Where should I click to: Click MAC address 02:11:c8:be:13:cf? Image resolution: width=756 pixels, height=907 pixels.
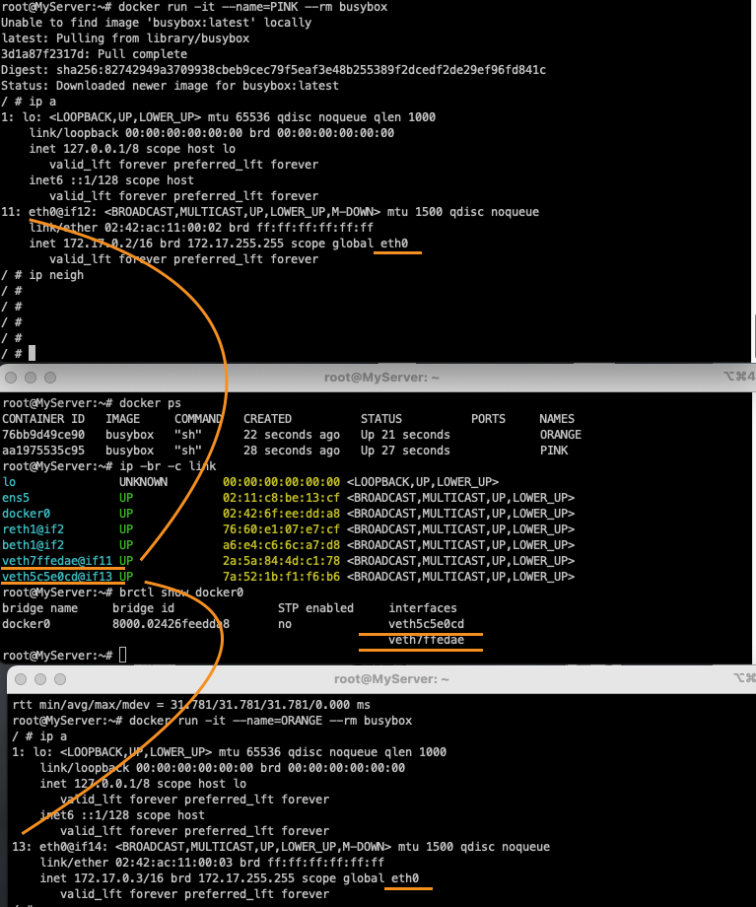[x=281, y=498]
